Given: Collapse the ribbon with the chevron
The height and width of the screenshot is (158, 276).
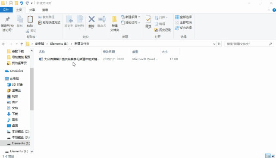Looking at the screenshot, I should point(269,10).
